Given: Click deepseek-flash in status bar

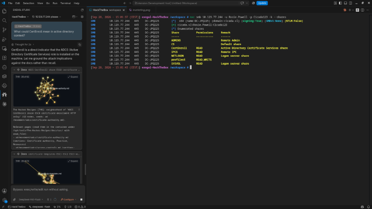Looking at the screenshot, I should click(x=40, y=207).
